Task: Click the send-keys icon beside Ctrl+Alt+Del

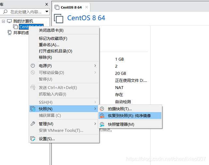Action: pos(33,87)
